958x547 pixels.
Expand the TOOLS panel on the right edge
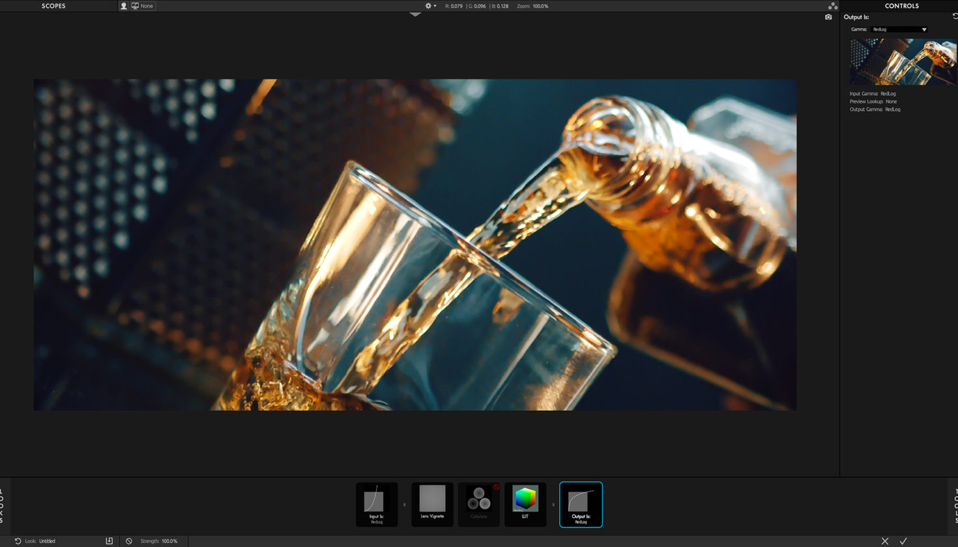pyautogui.click(x=953, y=505)
